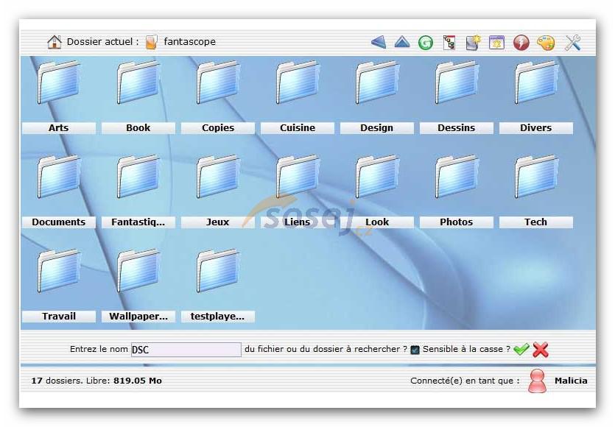Viewport: 615px width, 427px height.
Task: Click the Malicia user avatar icon
Action: tap(538, 381)
